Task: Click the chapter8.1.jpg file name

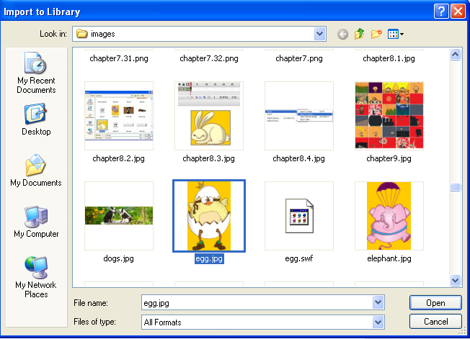Action: click(x=389, y=58)
